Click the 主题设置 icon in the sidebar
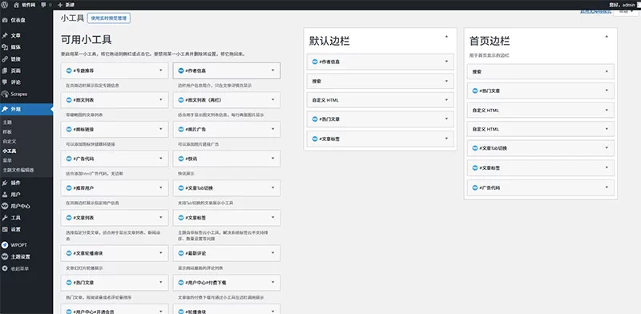The height and width of the screenshot is (314, 641). coord(5,257)
